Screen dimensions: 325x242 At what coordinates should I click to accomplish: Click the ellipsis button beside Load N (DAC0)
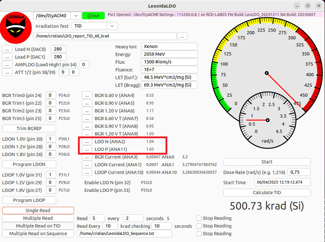[x=7, y=49]
